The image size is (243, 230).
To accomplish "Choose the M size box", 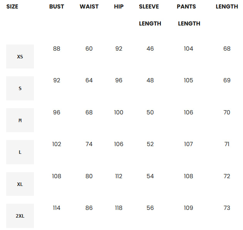I will [x=20, y=120].
